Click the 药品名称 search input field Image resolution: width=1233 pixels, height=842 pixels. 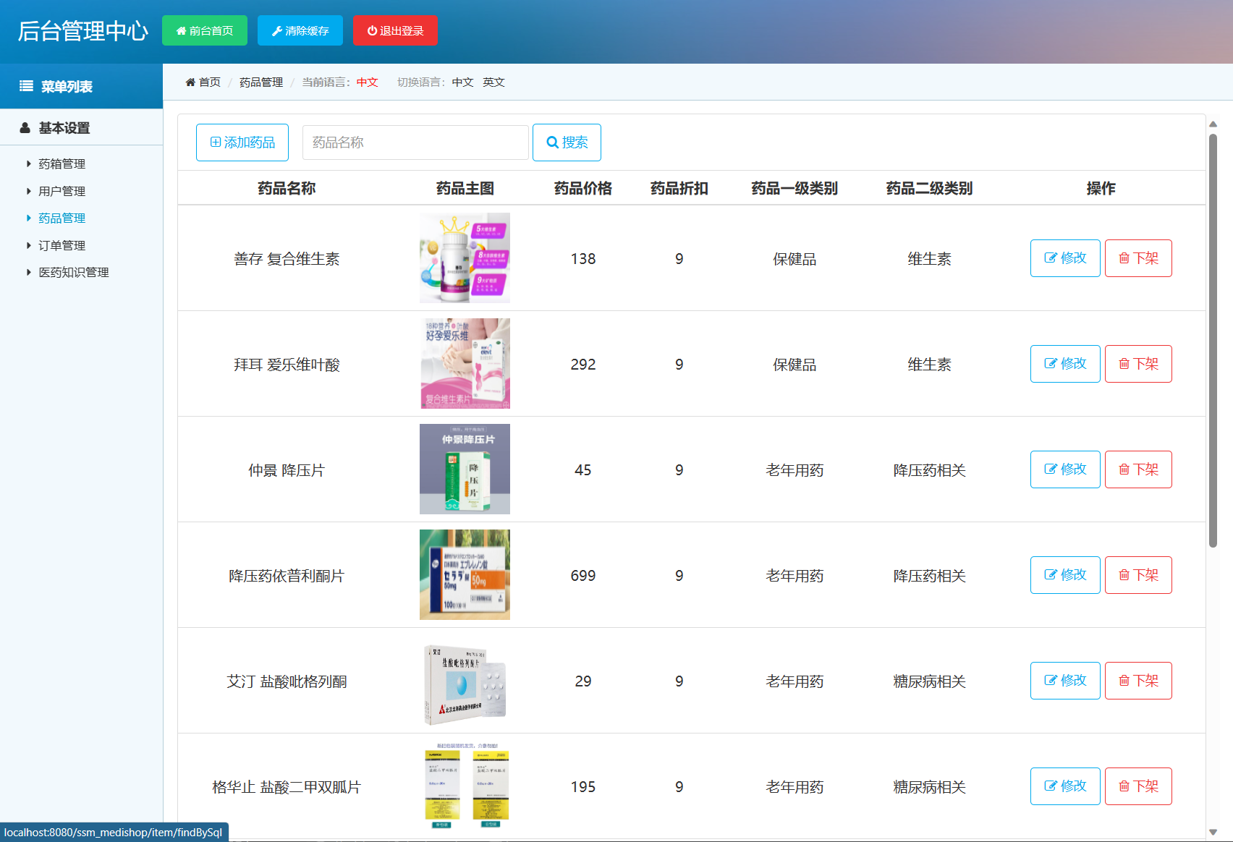pos(415,142)
